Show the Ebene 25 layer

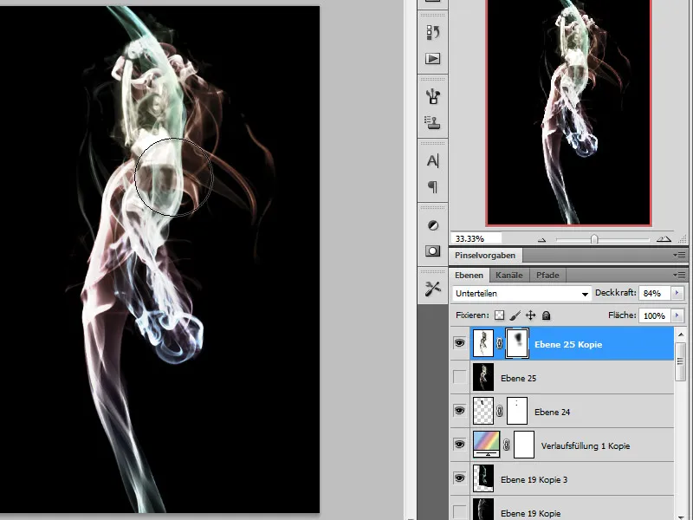point(460,378)
